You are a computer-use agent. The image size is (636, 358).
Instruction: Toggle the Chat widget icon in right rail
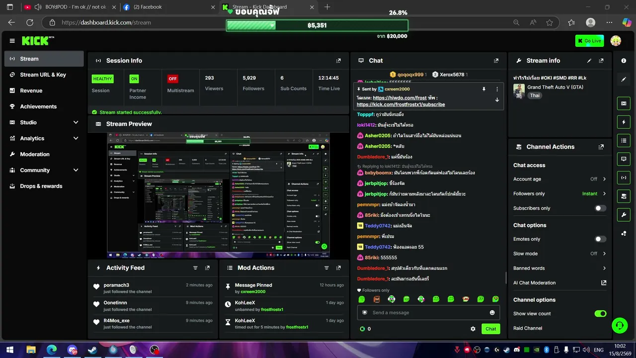pyautogui.click(x=624, y=159)
